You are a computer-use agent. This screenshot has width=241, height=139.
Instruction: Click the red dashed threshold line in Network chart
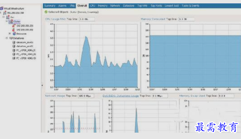tap(77, 128)
